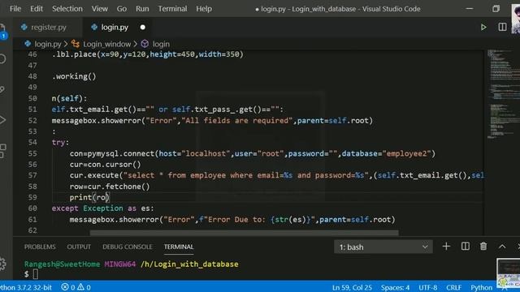Click Python 3.7.2 32-bit interpreter status
The height and width of the screenshot is (292, 520).
coord(26,287)
